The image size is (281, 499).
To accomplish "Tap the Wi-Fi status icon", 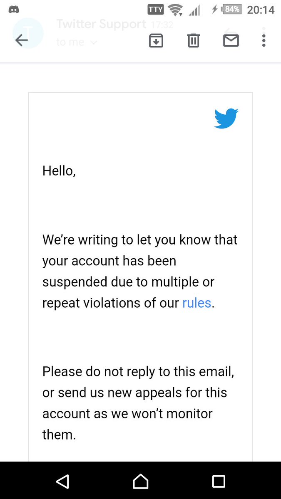I will pos(176,10).
